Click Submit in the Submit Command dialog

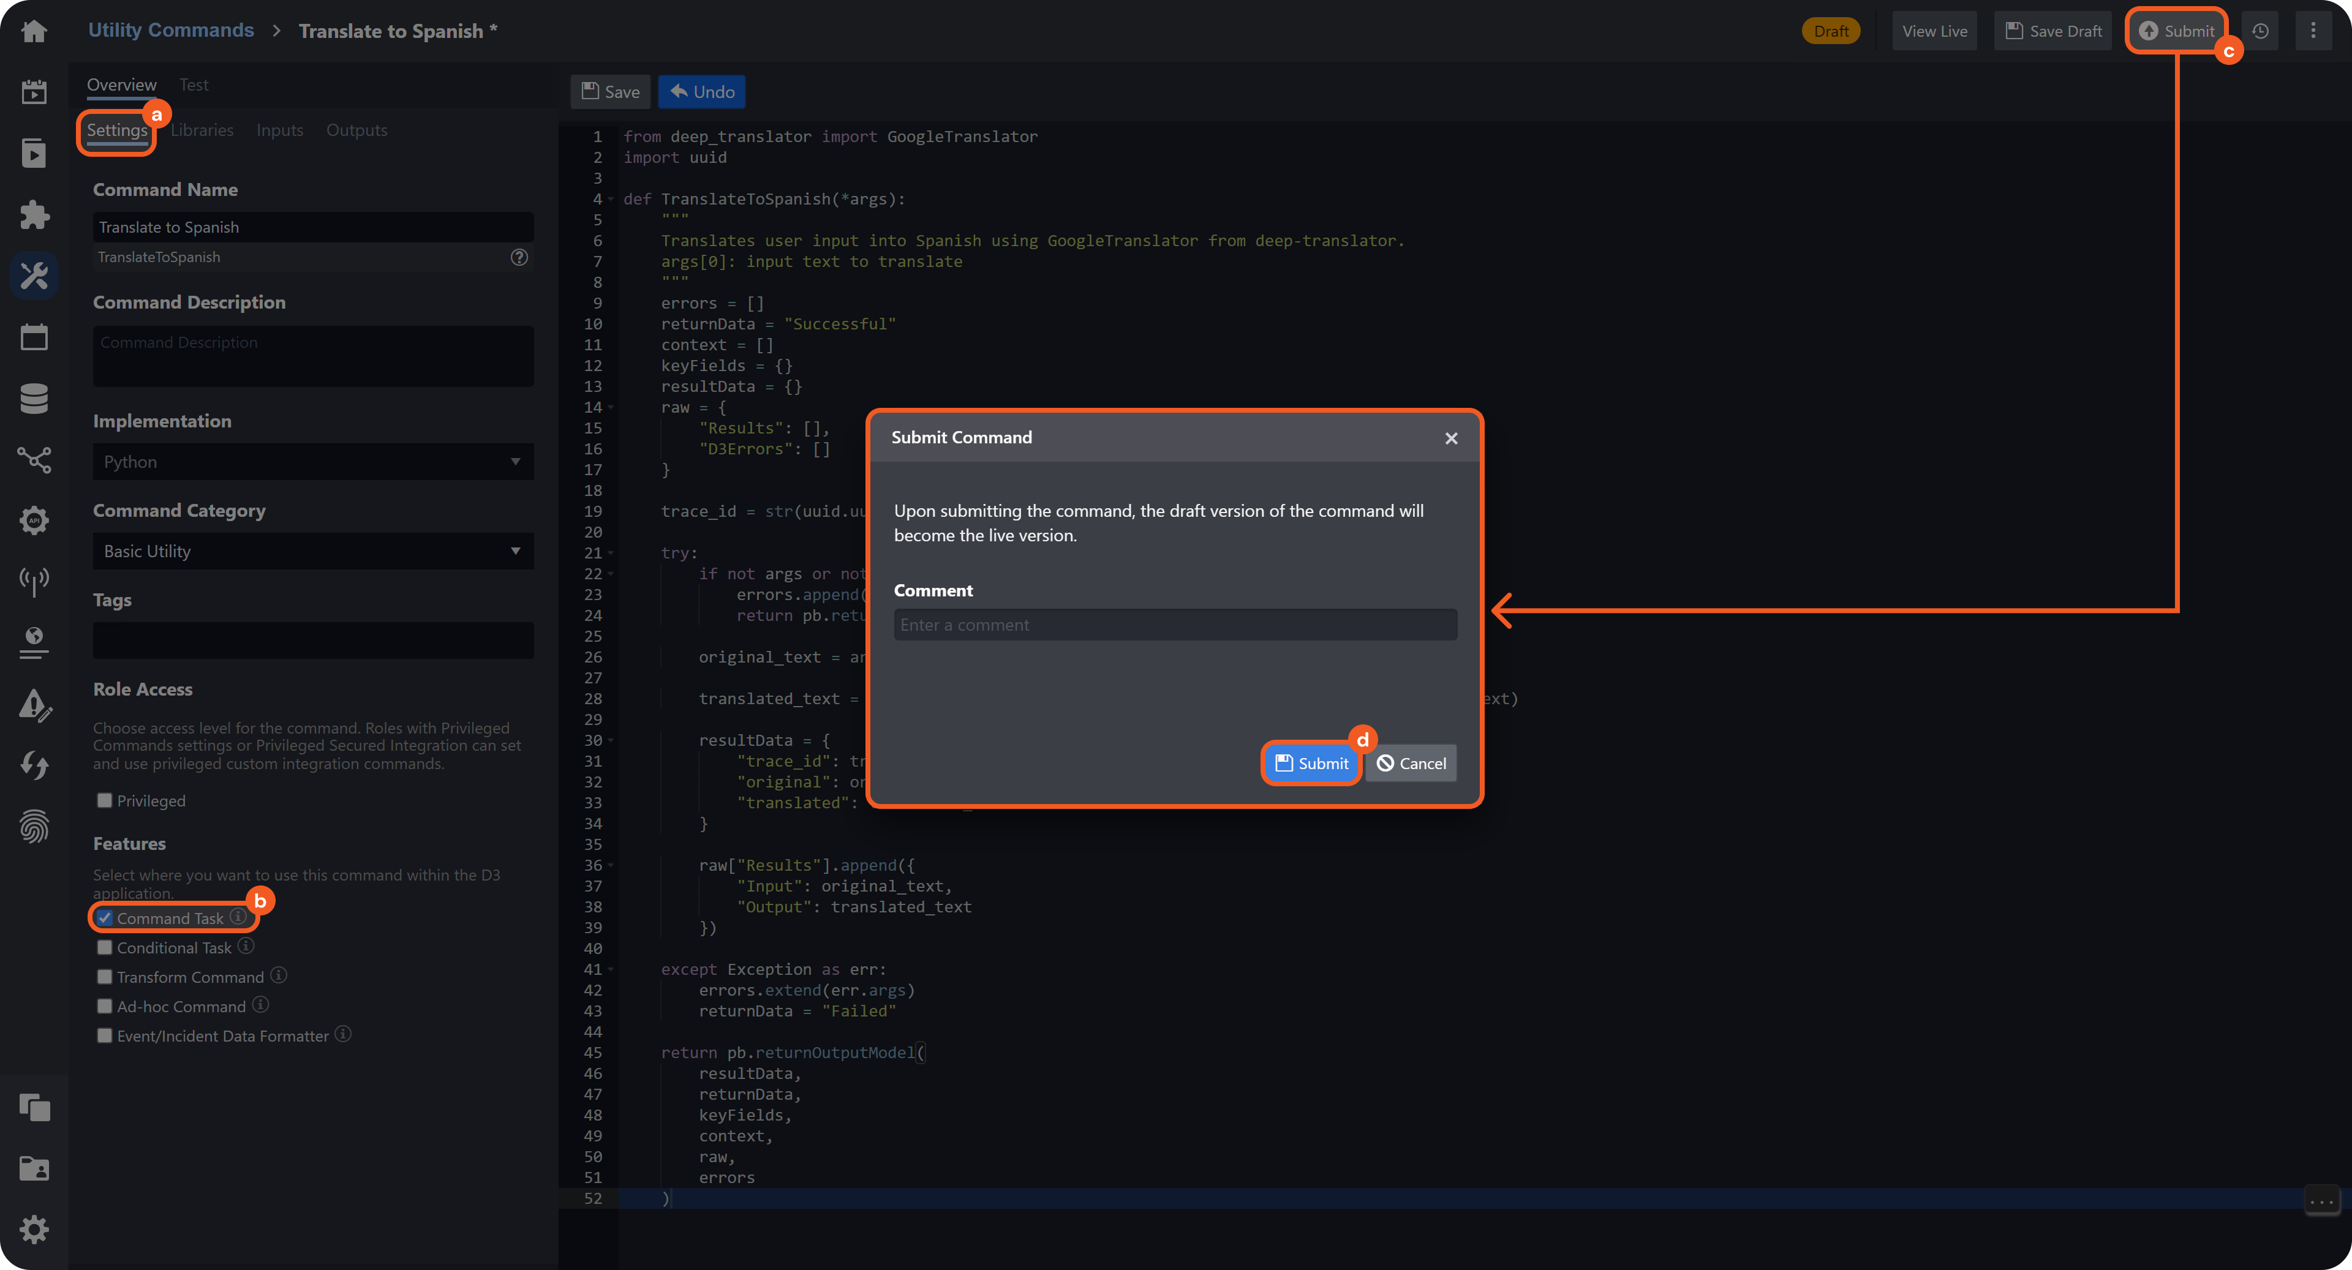(x=1311, y=763)
